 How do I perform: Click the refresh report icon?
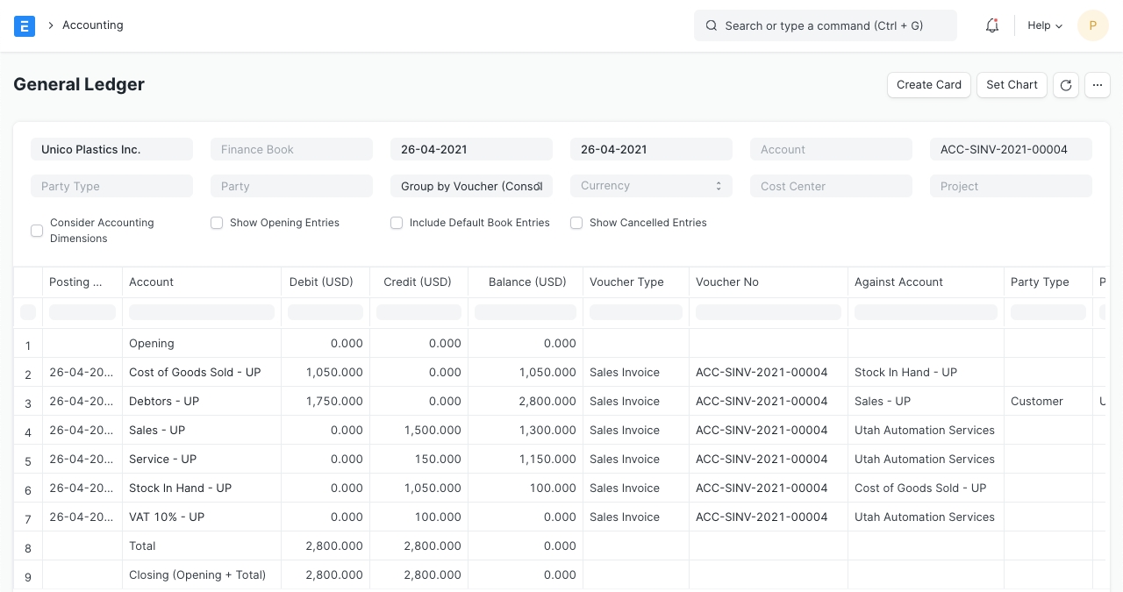[x=1066, y=85]
